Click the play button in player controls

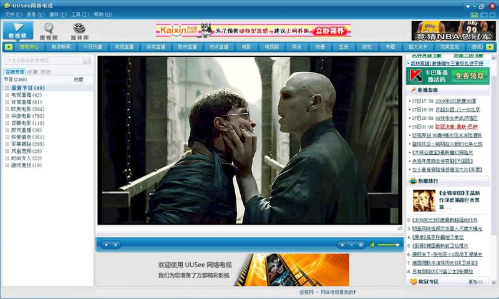point(106,245)
